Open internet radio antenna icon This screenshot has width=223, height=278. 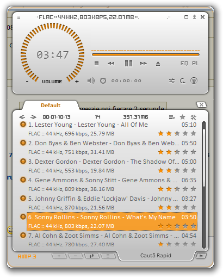coord(194,81)
